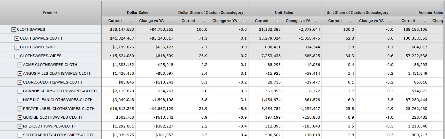The width and height of the screenshot is (445, 139).
Task: Expand the CLOTHS/WIPES-WIPES row
Action: [x=17, y=56]
